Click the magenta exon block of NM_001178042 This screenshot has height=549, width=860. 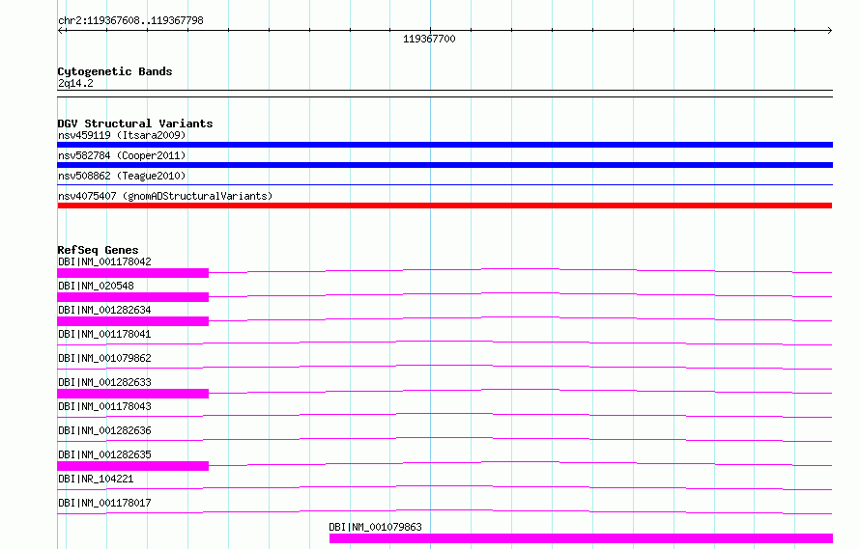[132, 273]
